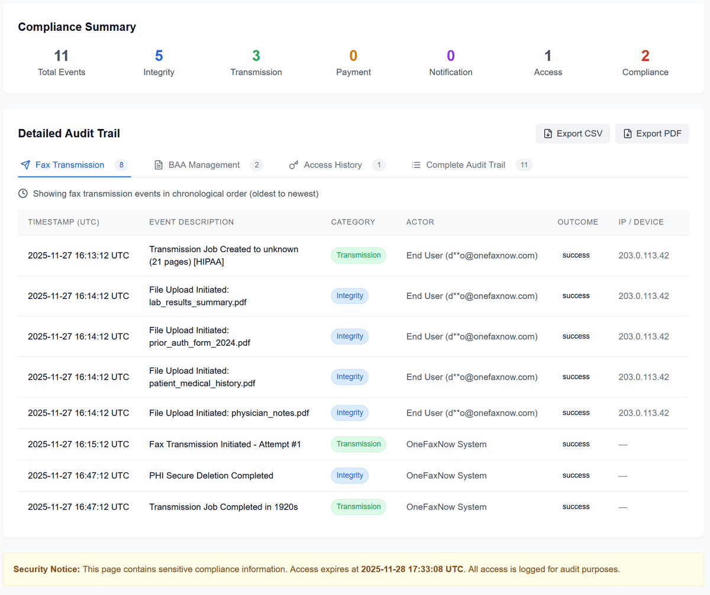Toggle the Transmission badge on Transmission Job Created row
The image size is (710, 595).
click(358, 255)
